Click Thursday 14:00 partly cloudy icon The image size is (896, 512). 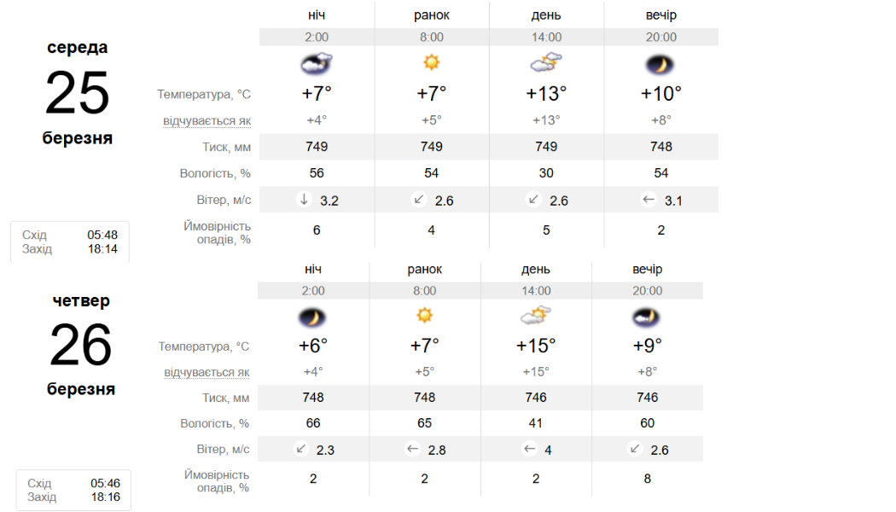tap(535, 317)
